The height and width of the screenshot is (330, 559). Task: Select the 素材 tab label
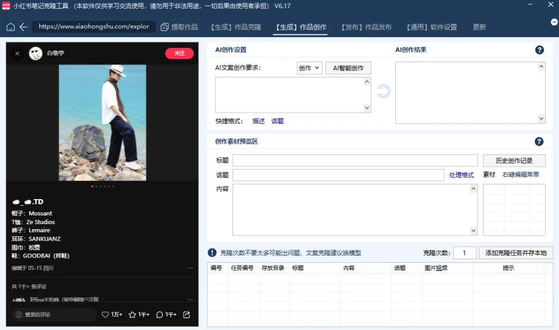489,175
